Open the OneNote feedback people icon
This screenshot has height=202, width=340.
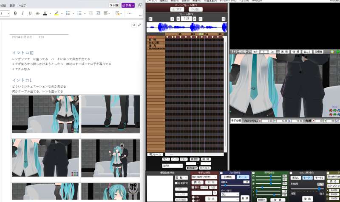point(140,5)
